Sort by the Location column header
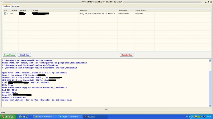213x119 pixels. point(14,10)
